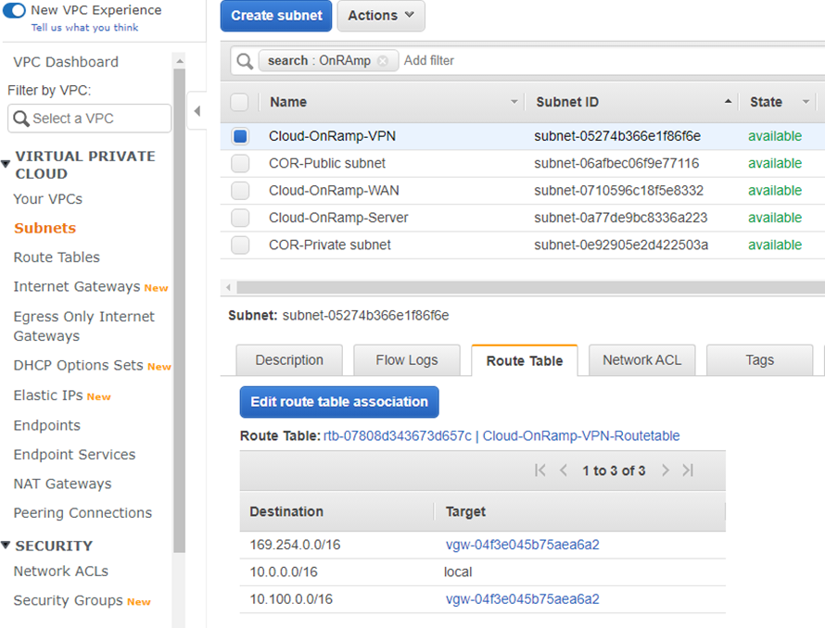Viewport: 825px width, 628px height.
Task: Go to previous page of routes
Action: pyautogui.click(x=563, y=471)
